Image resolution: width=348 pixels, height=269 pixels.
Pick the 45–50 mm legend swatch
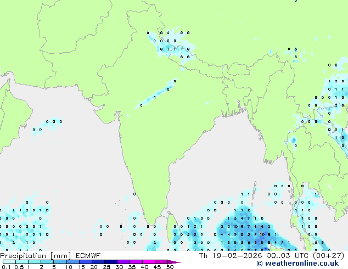161,262
